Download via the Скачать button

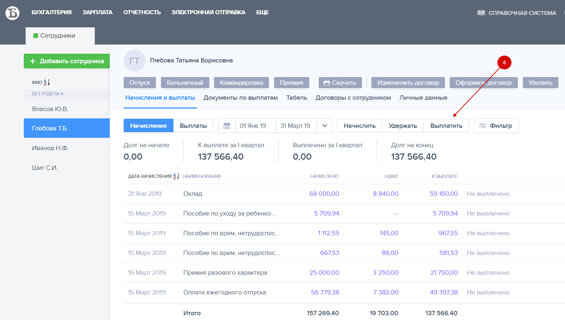click(340, 83)
